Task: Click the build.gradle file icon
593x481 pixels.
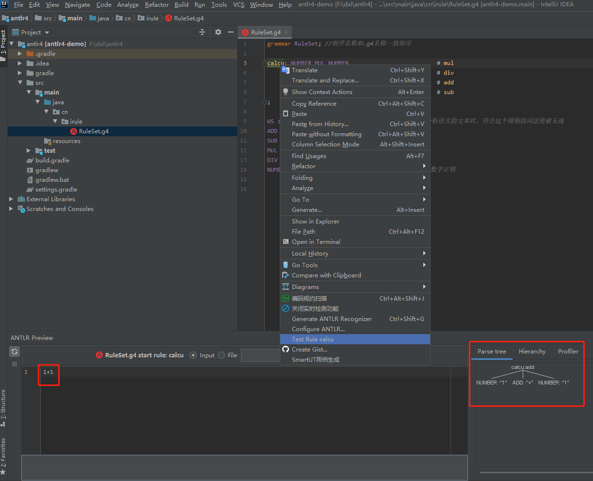Action: point(30,160)
